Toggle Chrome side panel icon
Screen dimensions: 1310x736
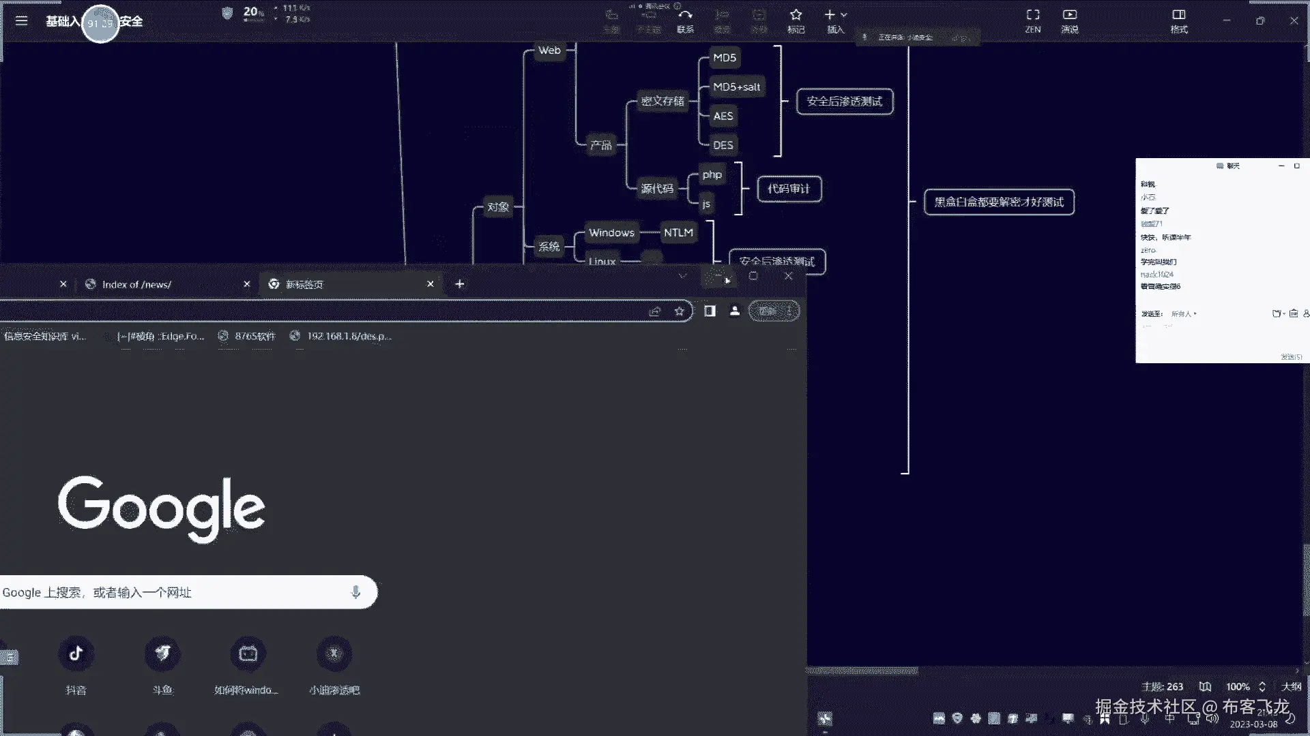pos(710,311)
